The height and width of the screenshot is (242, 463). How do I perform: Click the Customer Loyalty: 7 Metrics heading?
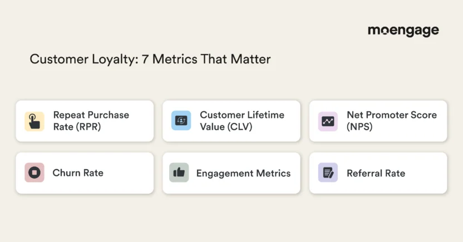click(x=150, y=59)
